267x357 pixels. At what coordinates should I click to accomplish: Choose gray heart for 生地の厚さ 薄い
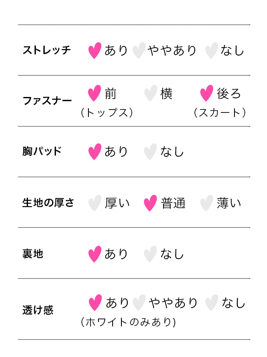tap(207, 203)
